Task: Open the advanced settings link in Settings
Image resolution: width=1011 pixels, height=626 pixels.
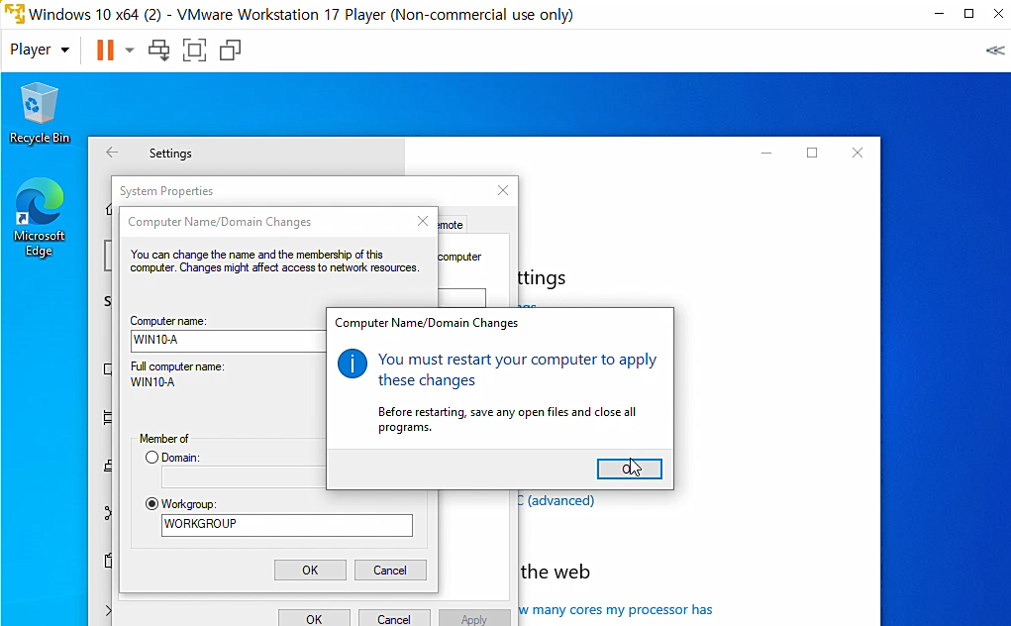Action: [556, 500]
